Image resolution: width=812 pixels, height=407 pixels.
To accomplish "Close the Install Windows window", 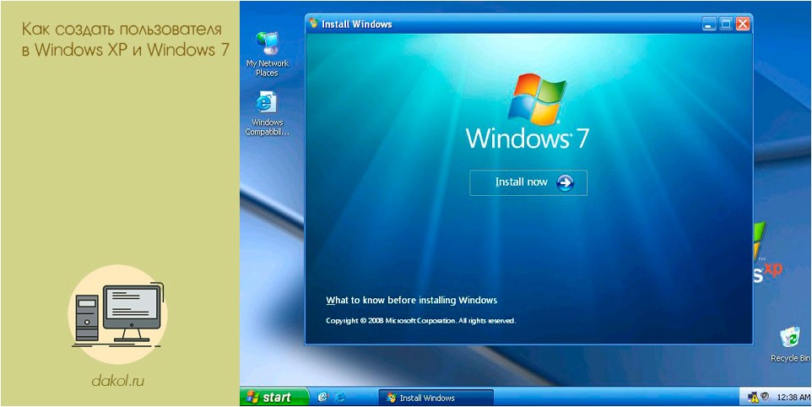I will pyautogui.click(x=743, y=24).
